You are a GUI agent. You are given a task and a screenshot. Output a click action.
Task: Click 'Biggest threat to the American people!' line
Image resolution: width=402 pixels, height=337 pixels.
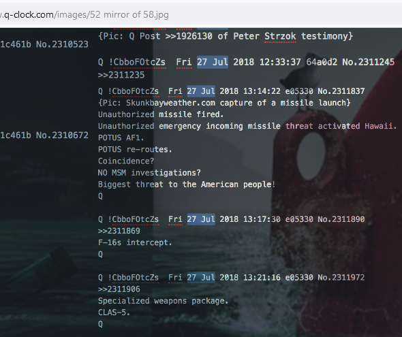pyautogui.click(x=187, y=184)
